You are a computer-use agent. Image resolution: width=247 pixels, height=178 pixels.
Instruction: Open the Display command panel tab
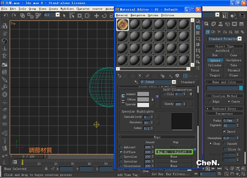[x=234, y=24]
